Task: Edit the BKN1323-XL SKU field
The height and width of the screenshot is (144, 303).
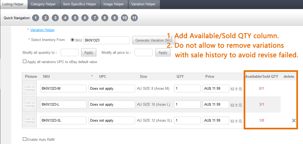Action: (63, 120)
